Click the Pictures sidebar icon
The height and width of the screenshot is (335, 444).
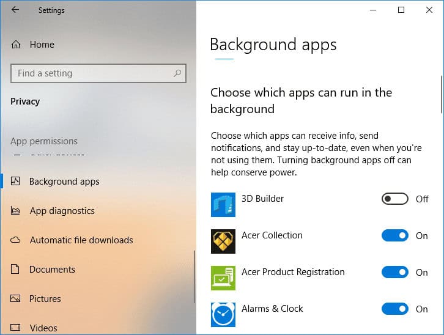15,298
